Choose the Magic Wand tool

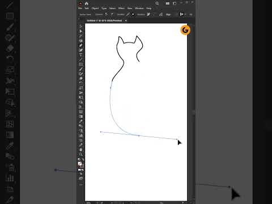click(81, 36)
